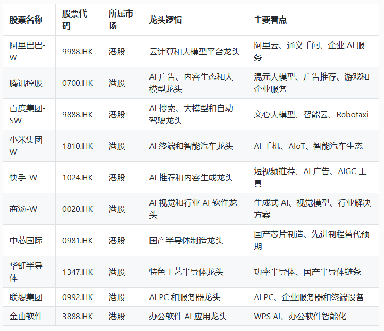Screen dimensions: 384x331
Task: Select stock code 0700.HK
Action: (78, 83)
